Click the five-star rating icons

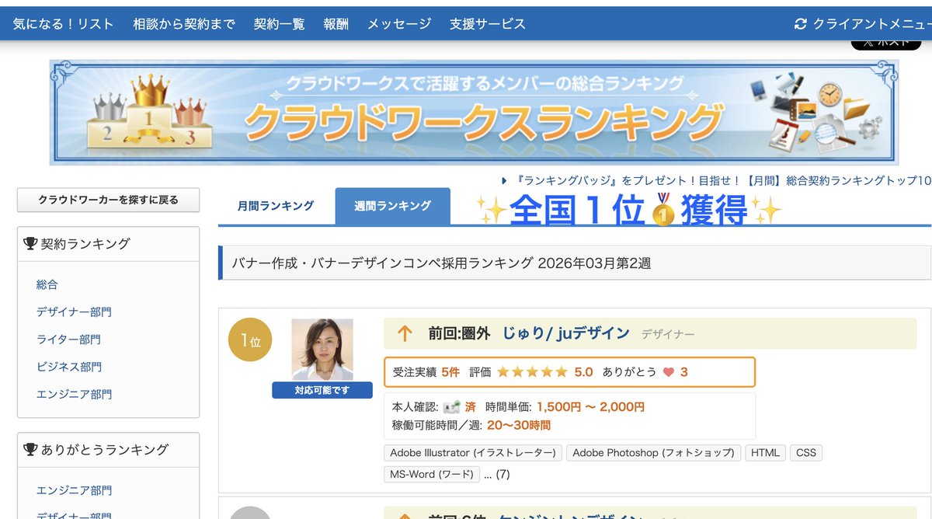(532, 372)
